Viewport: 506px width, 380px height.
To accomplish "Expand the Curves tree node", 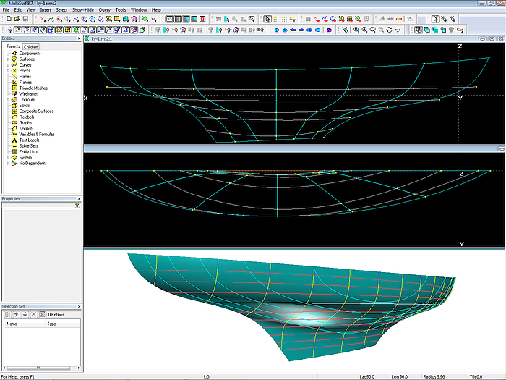I will click(x=8, y=64).
